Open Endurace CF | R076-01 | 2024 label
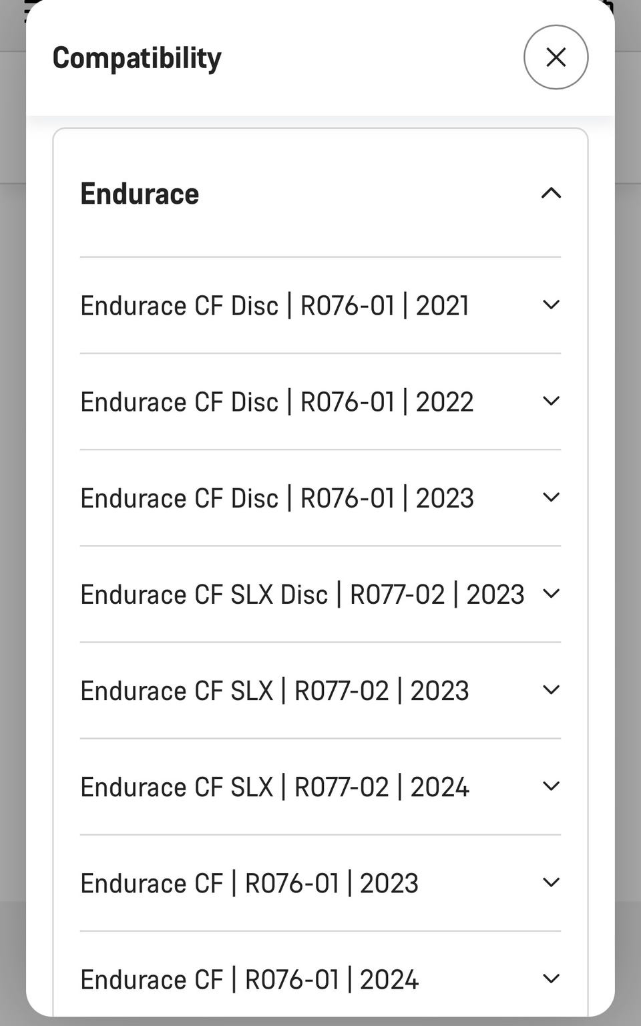The image size is (641, 1026). 249,979
